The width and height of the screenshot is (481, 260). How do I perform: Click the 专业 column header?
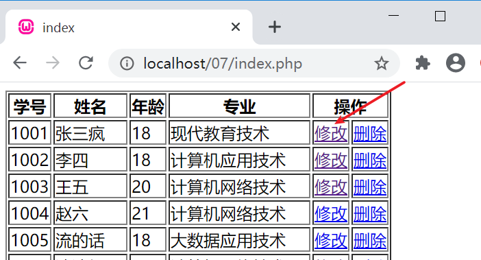pos(239,106)
